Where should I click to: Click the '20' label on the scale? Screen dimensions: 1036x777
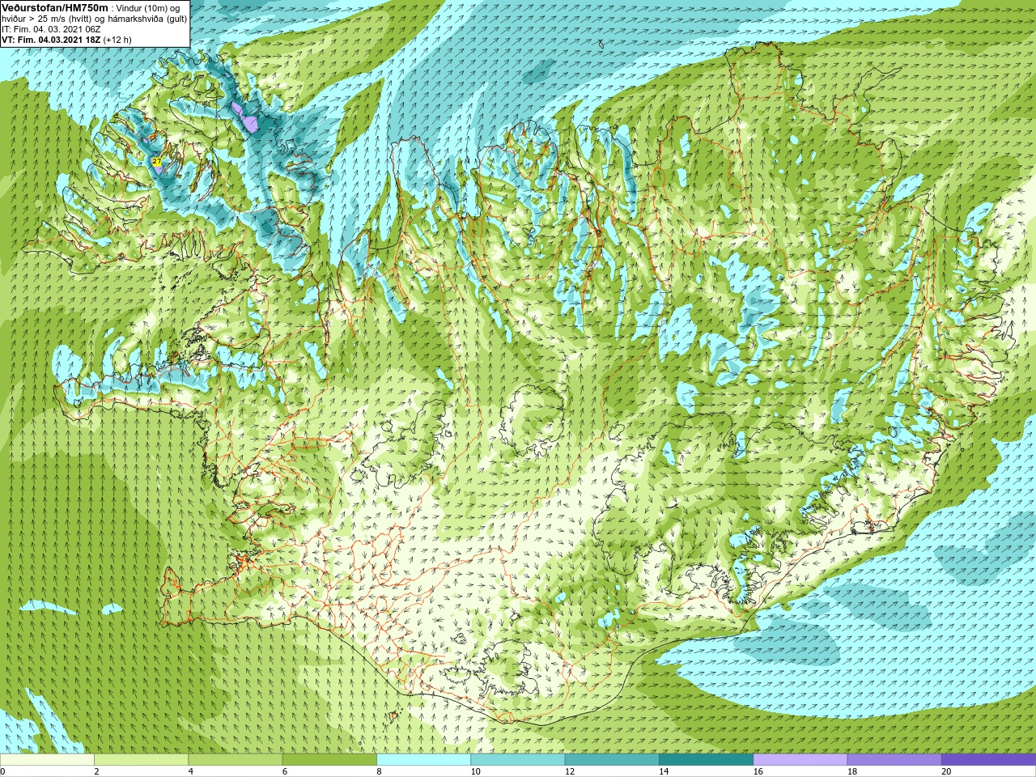[x=946, y=771]
